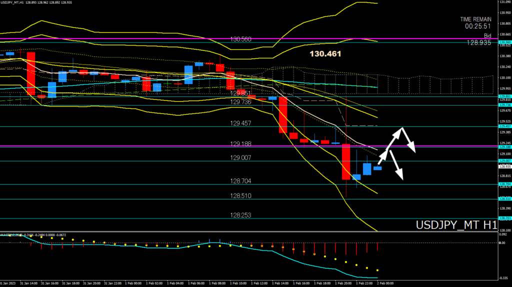Click the 128.510 level label on chart
Screen dimensions: 512x287
click(240, 196)
